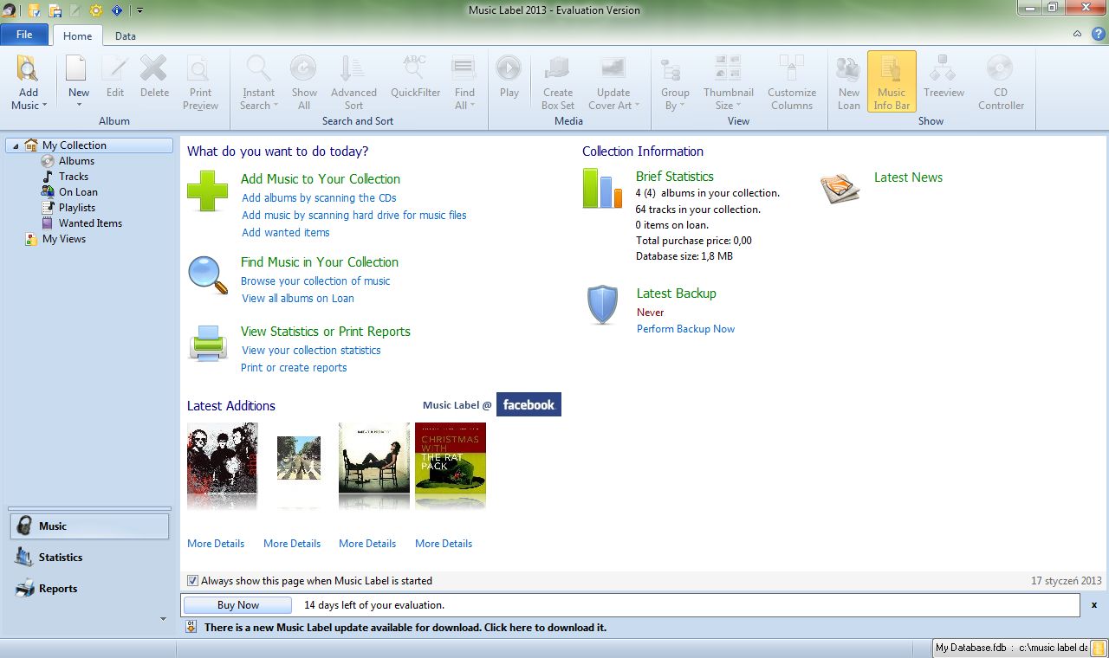Collapse the My Collection tree node

[16, 145]
